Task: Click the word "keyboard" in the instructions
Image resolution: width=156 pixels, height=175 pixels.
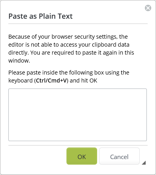Action: coord(21,81)
